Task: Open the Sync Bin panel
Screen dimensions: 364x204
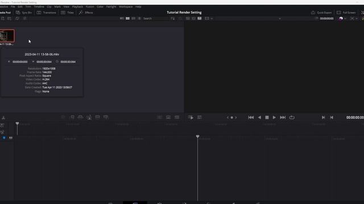Action: tap(24, 12)
